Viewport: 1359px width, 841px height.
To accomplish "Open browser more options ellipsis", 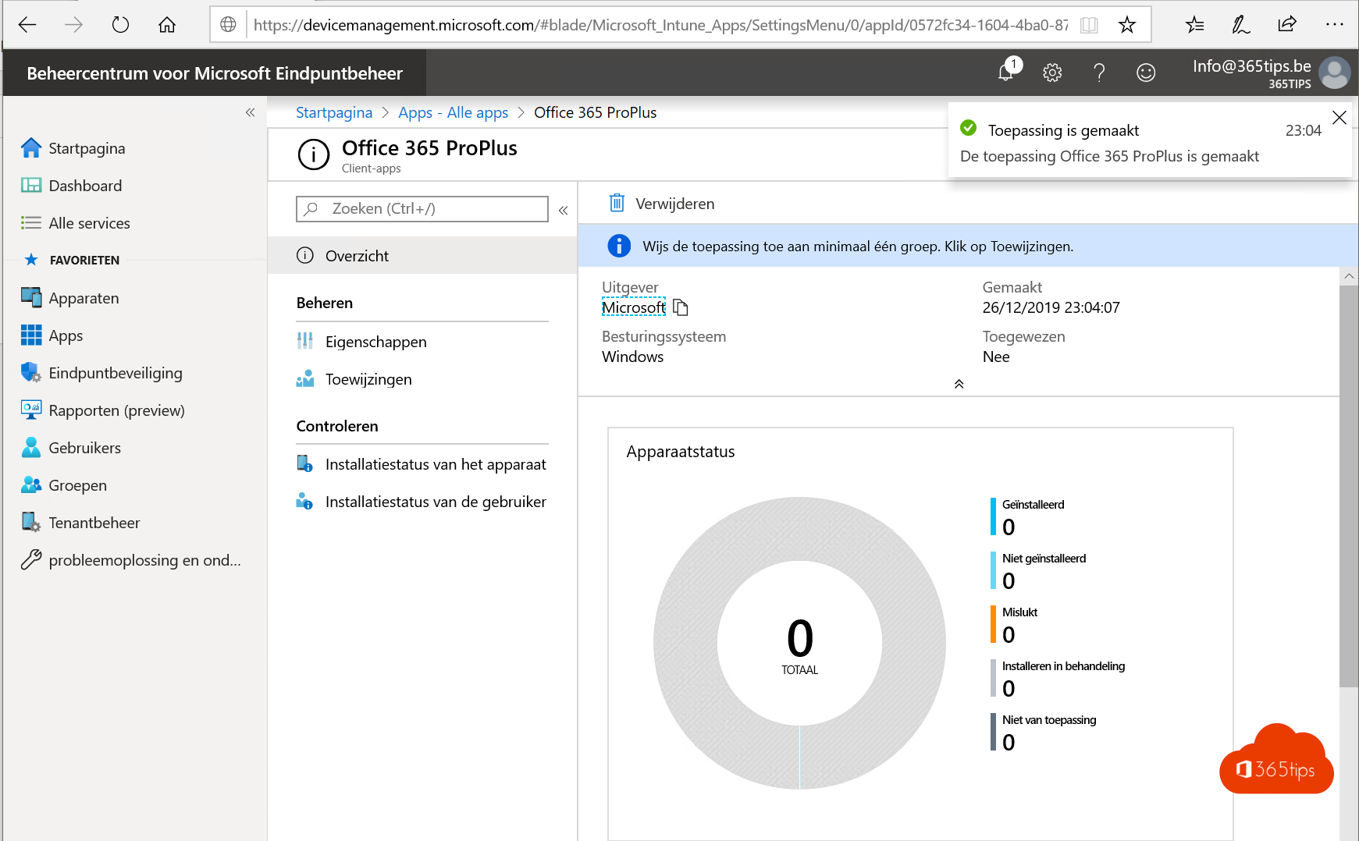I will [x=1335, y=25].
